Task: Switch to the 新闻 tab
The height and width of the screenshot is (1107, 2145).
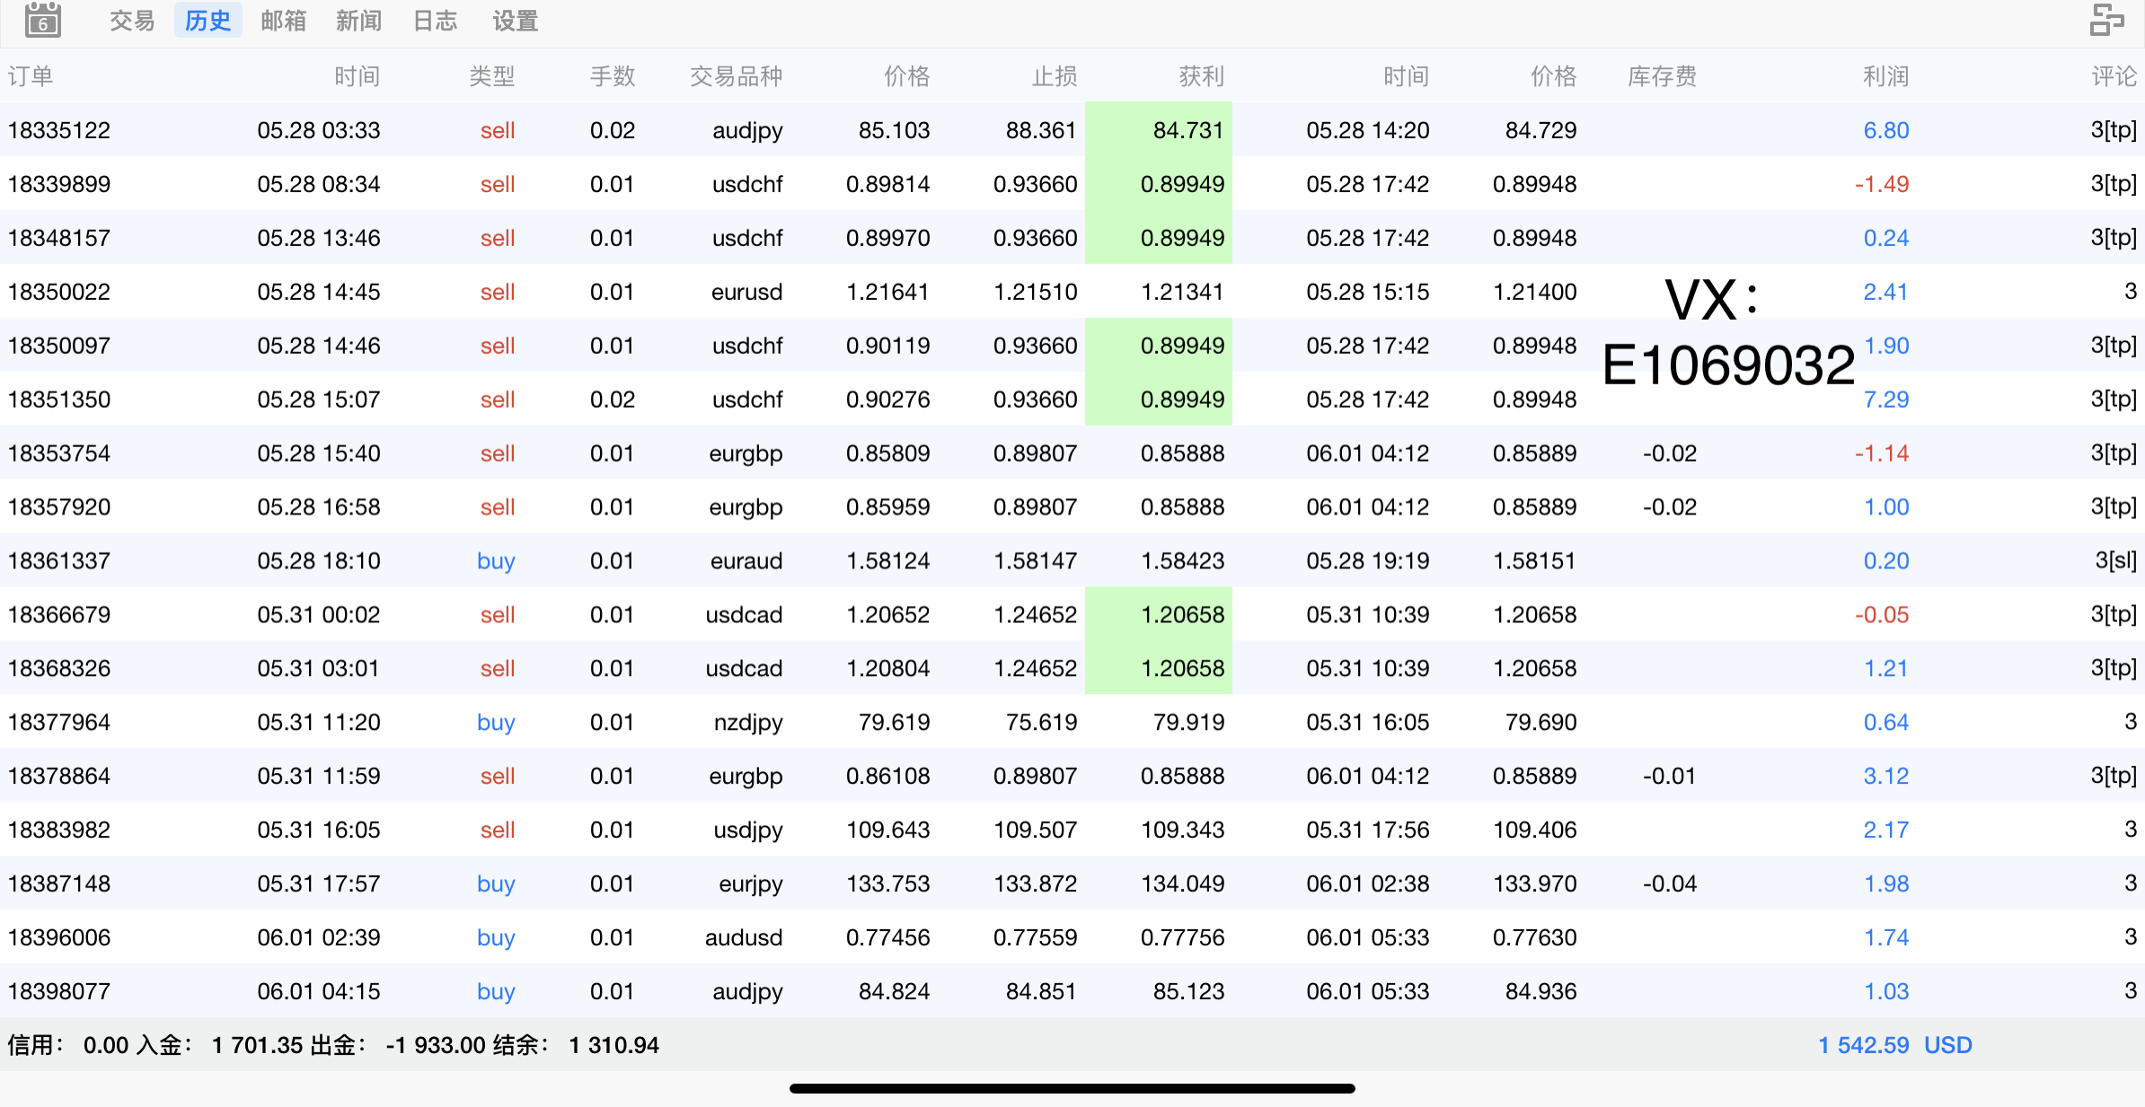Action: pos(358,21)
